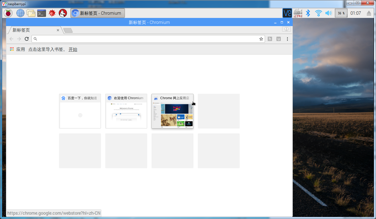Focus the address bar field
376x219 pixels.
(148, 39)
